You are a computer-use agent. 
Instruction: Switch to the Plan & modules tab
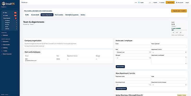point(59,15)
